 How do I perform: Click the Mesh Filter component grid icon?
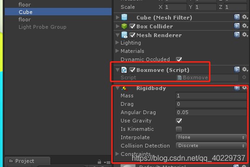click(124, 17)
